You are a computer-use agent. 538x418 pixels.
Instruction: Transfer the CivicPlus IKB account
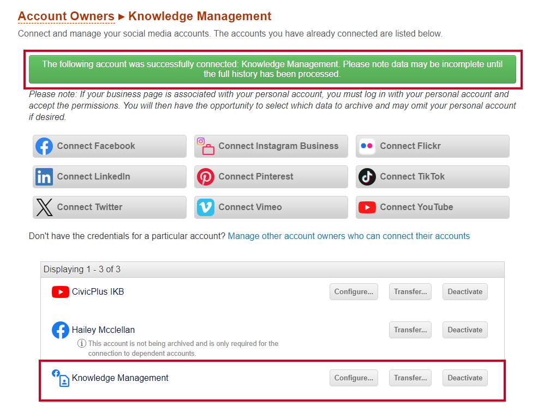pyautogui.click(x=410, y=292)
